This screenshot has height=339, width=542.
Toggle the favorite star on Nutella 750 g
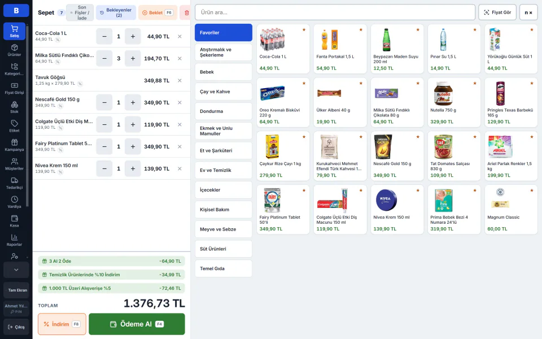(475, 84)
